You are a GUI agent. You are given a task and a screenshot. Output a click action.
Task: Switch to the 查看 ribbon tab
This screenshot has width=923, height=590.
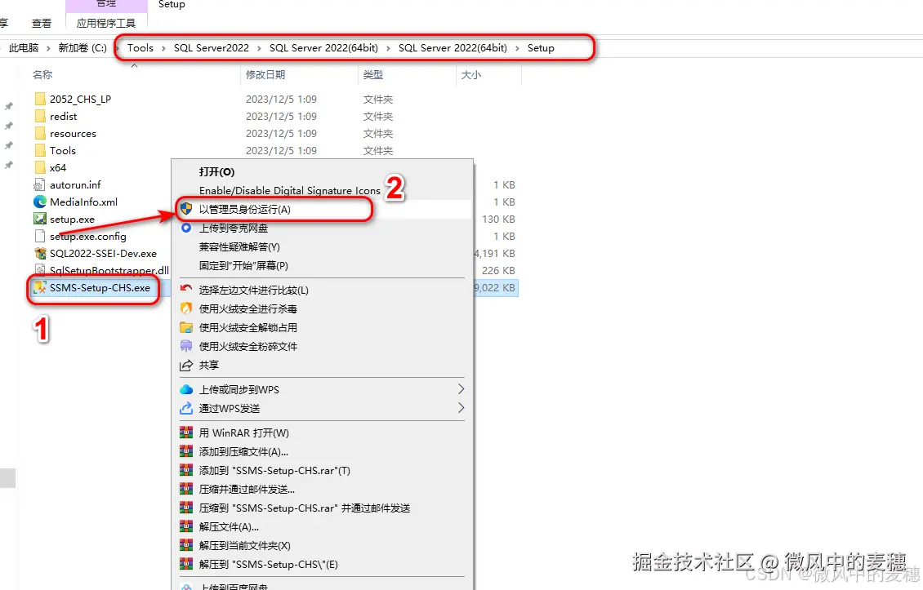click(40, 23)
